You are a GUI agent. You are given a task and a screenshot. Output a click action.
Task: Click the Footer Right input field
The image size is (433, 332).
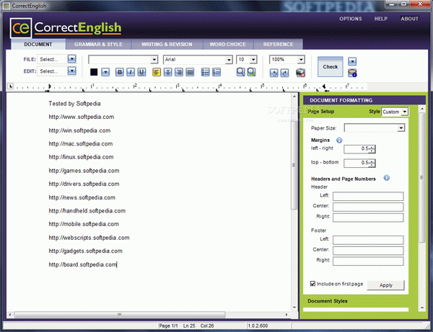368,261
